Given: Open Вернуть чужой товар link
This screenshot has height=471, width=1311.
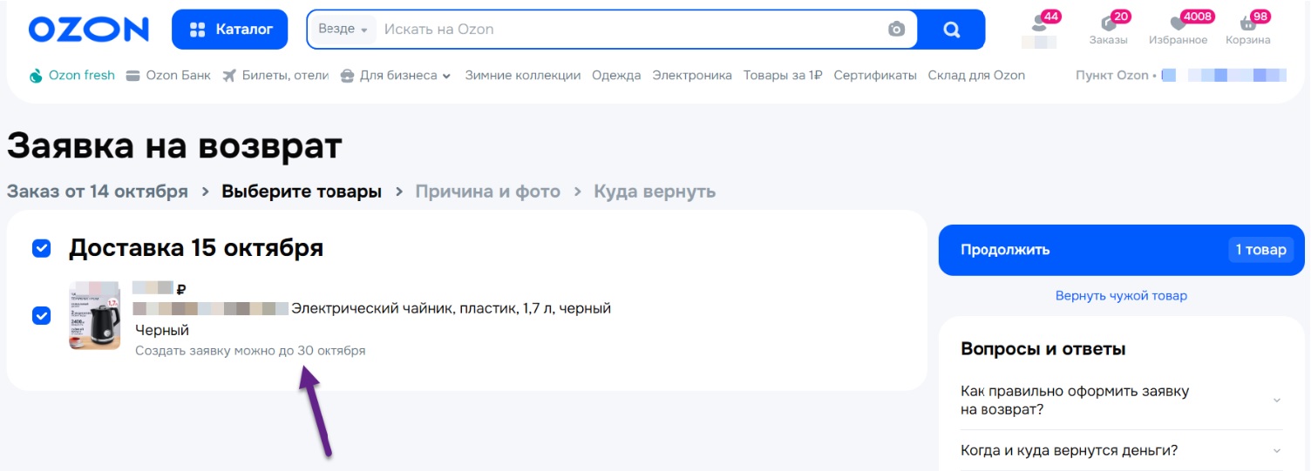Looking at the screenshot, I should [x=1121, y=296].
